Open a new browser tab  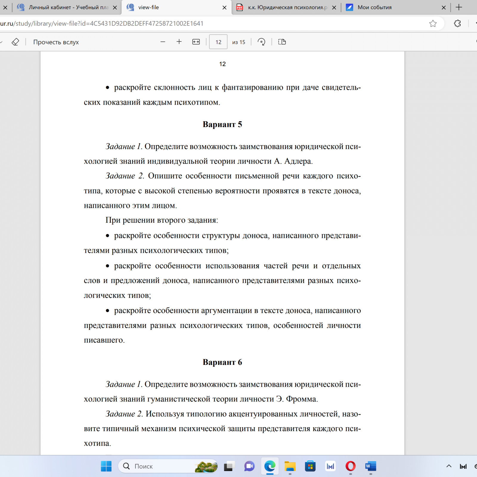[459, 7]
